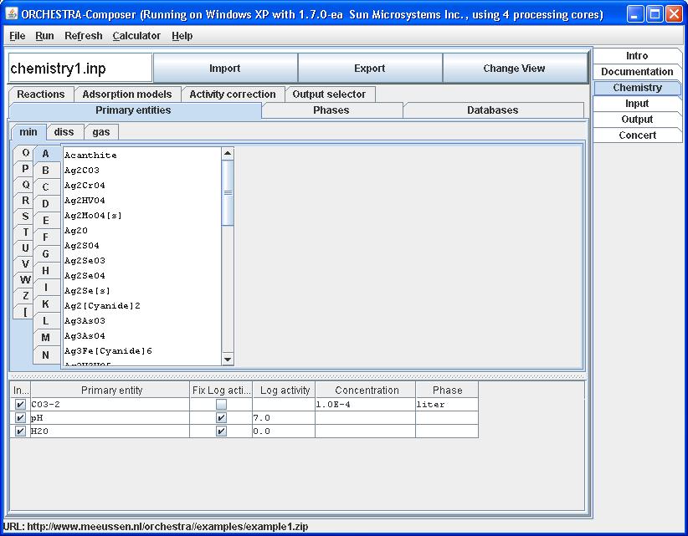Select letter tab M
Image resolution: width=688 pixels, height=536 pixels.
(46, 338)
